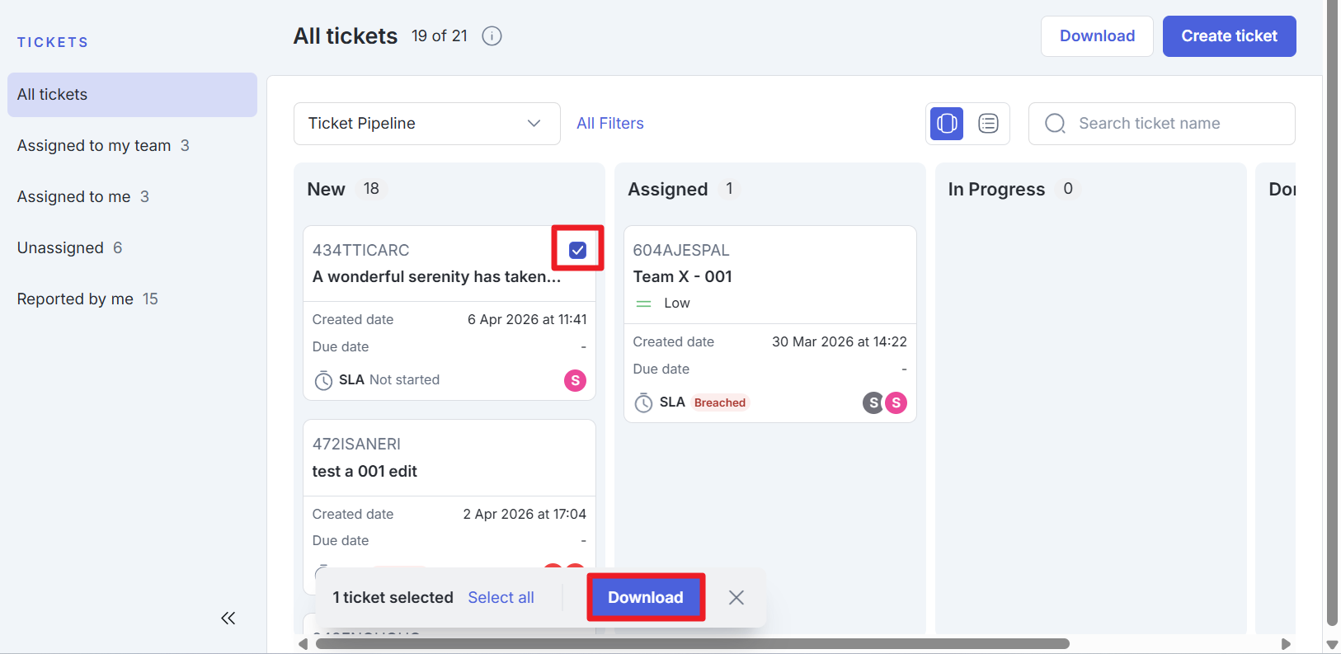The image size is (1341, 654).
Task: Switch to list view layout
Action: pos(988,124)
